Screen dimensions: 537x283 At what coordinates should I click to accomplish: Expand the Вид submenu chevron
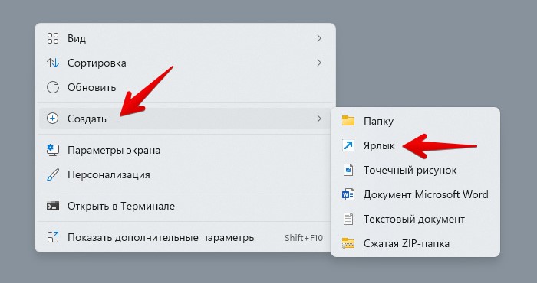pyautogui.click(x=319, y=38)
